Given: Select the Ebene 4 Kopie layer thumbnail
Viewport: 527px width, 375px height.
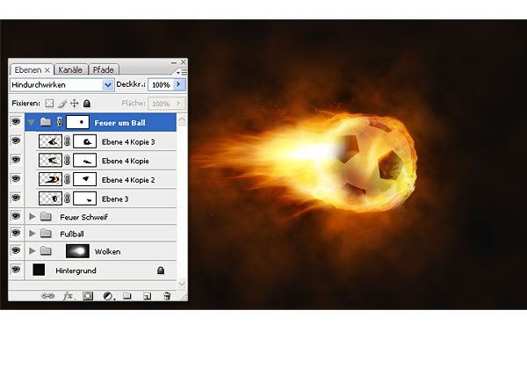Looking at the screenshot, I should pos(50,161).
